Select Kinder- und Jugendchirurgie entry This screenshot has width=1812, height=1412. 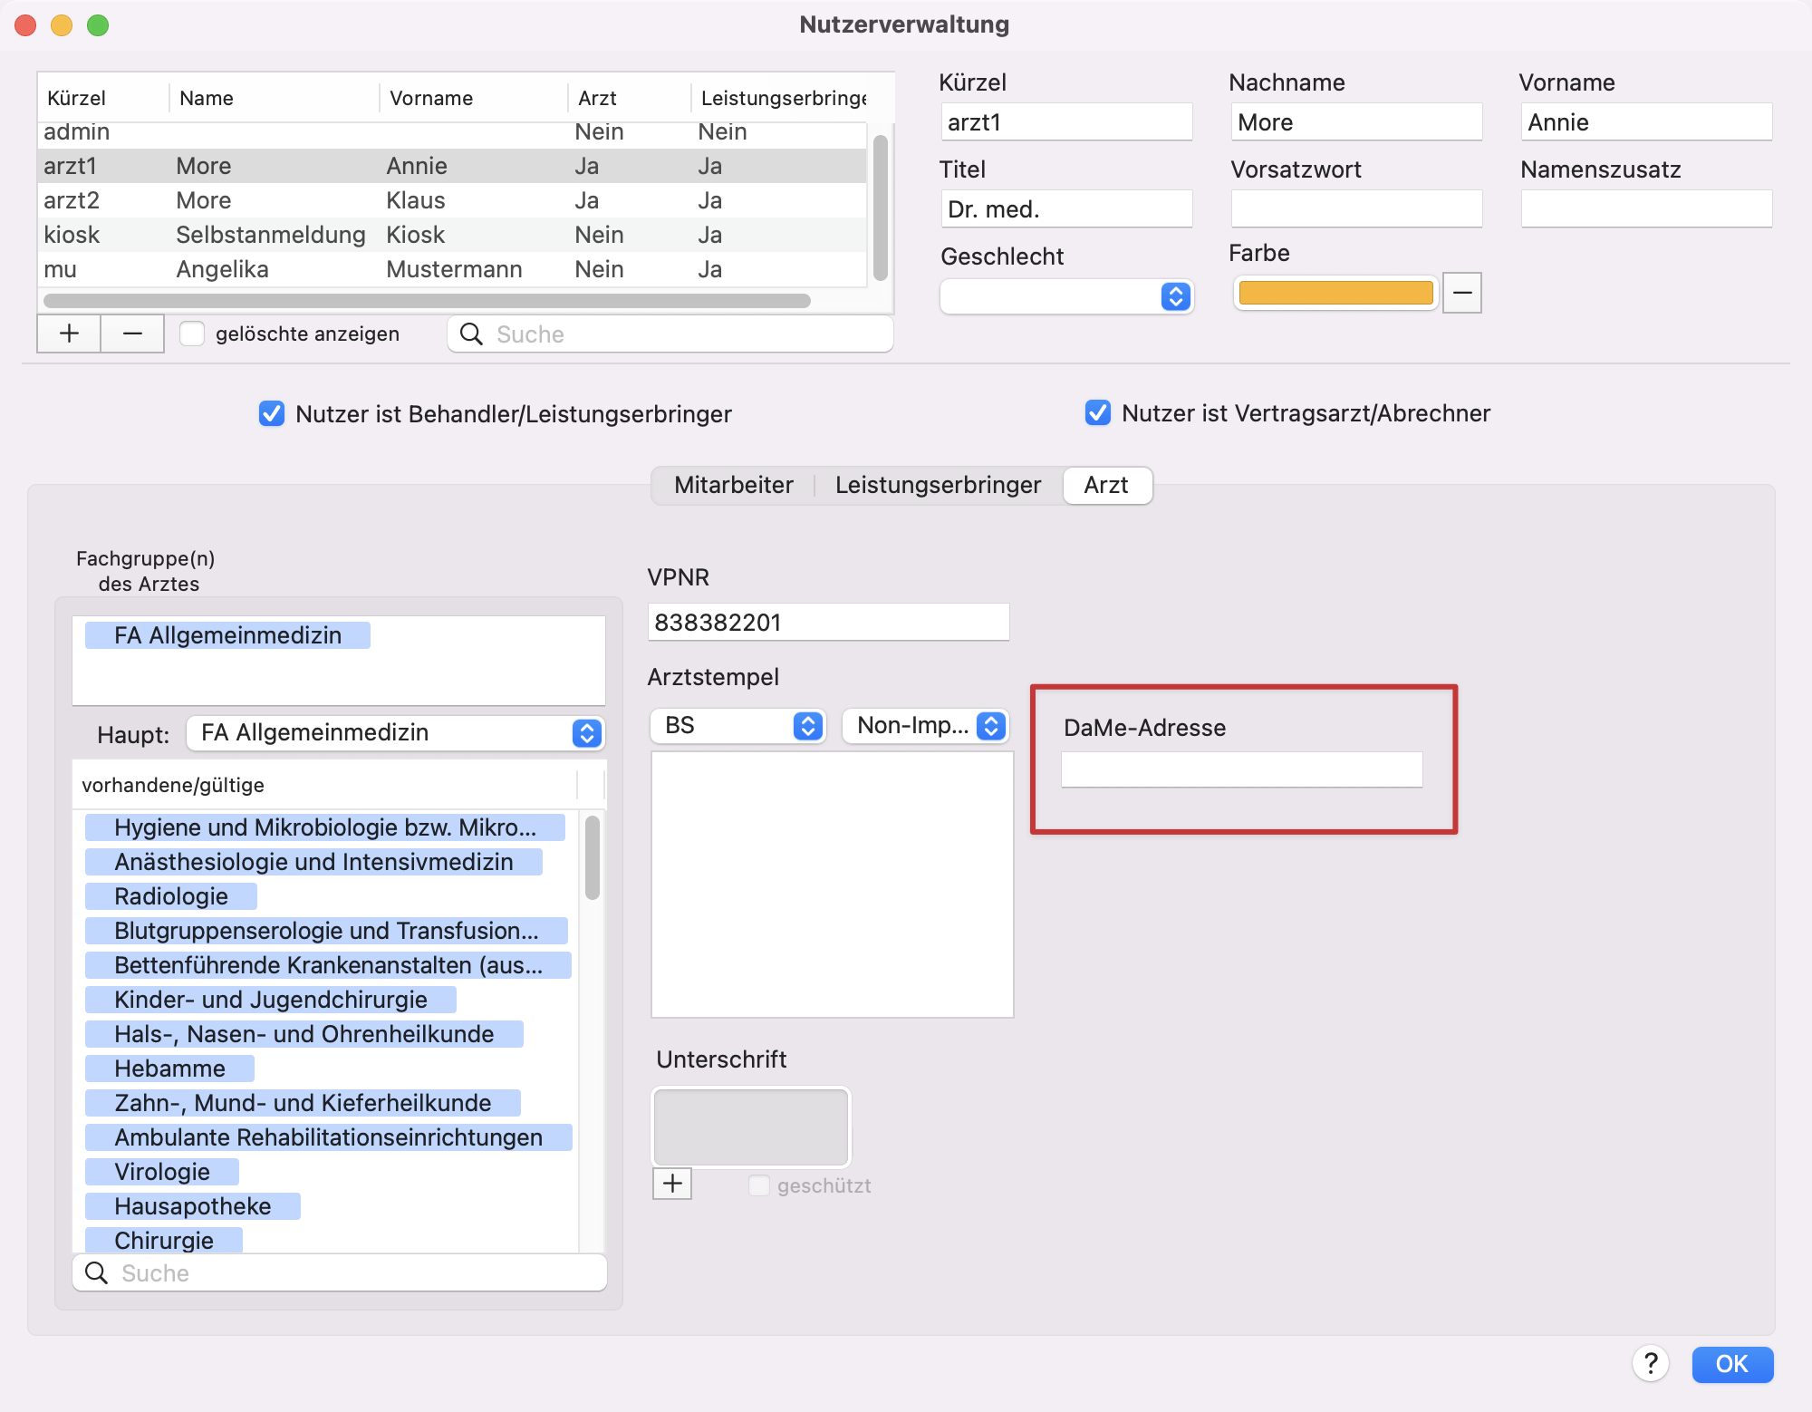click(x=271, y=1000)
